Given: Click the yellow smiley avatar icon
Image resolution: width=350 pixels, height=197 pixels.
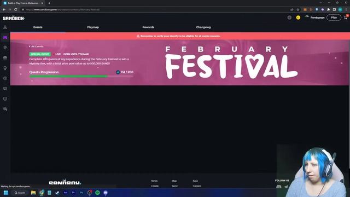Looking at the screenshot, I should pyautogui.click(x=298, y=18).
